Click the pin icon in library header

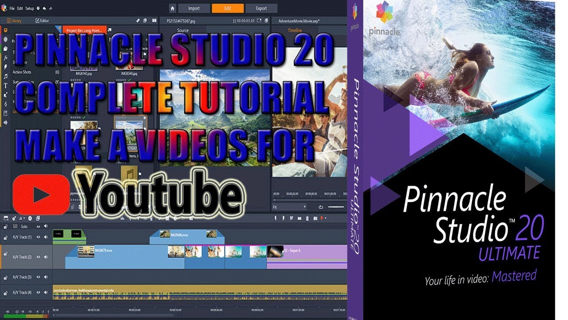[x=138, y=20]
